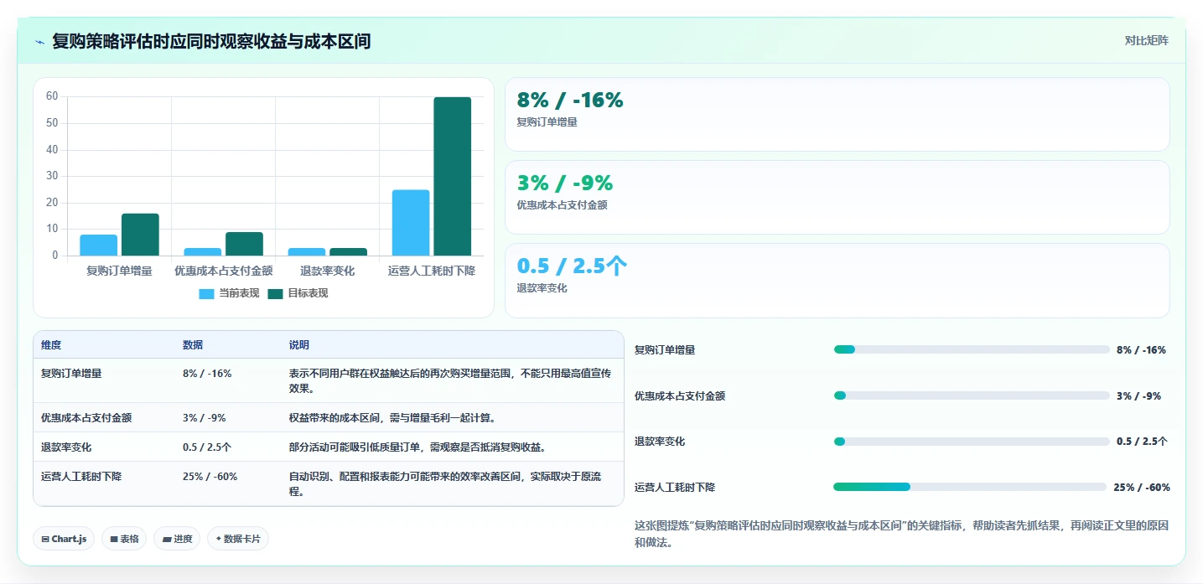Click the 数据卡片 chip
Screen dimensions: 1203x584
click(237, 539)
